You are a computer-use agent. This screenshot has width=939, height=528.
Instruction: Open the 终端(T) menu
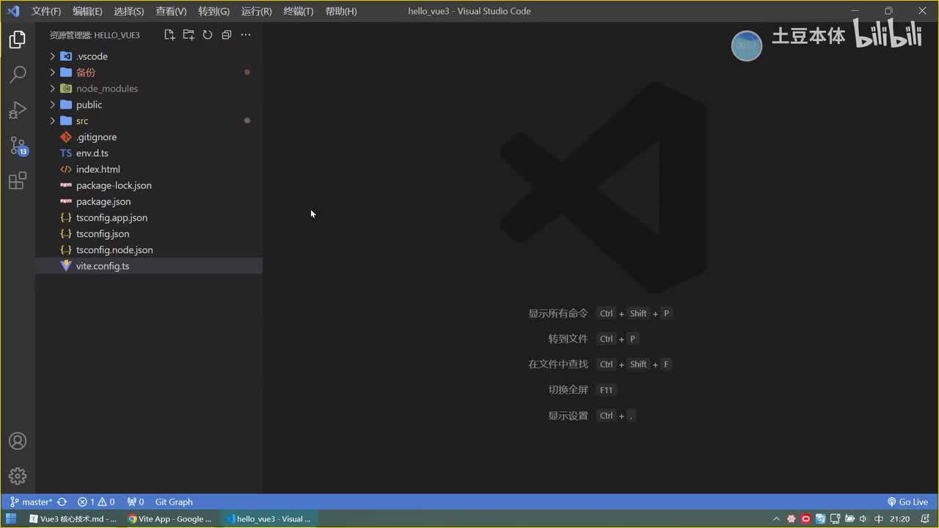coord(298,11)
